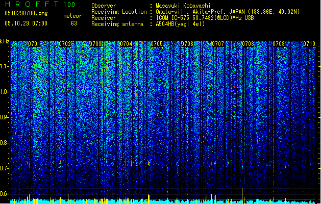Image resolution: width=321 pixels, height=204 pixels.
Task: Click the 0703 time marker
Action: click(x=95, y=44)
